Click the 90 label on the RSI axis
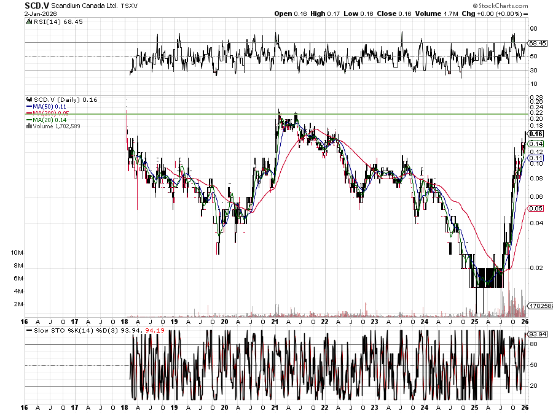This screenshot has width=553, height=413. 533,29
